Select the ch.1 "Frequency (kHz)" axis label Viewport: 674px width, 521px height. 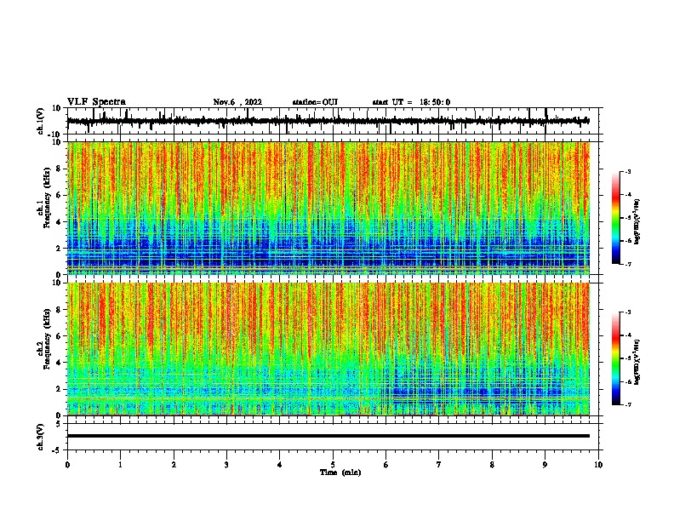[47, 198]
